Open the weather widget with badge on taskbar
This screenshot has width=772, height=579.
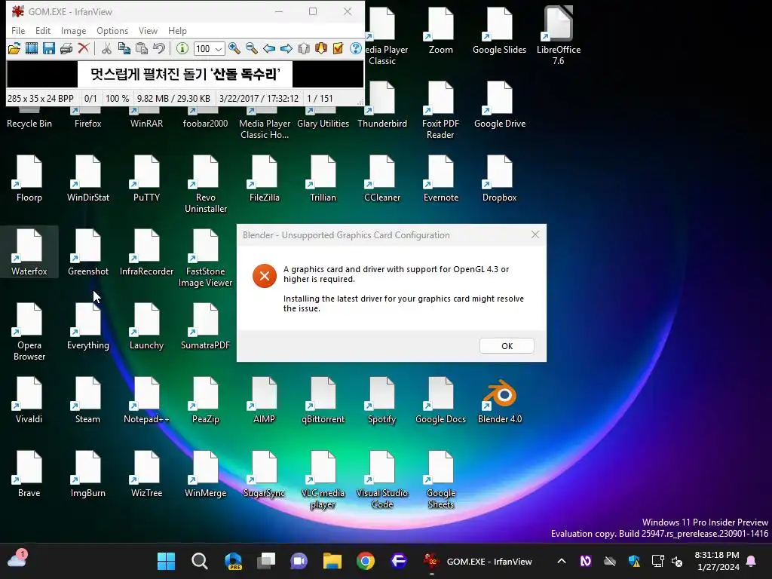17,559
